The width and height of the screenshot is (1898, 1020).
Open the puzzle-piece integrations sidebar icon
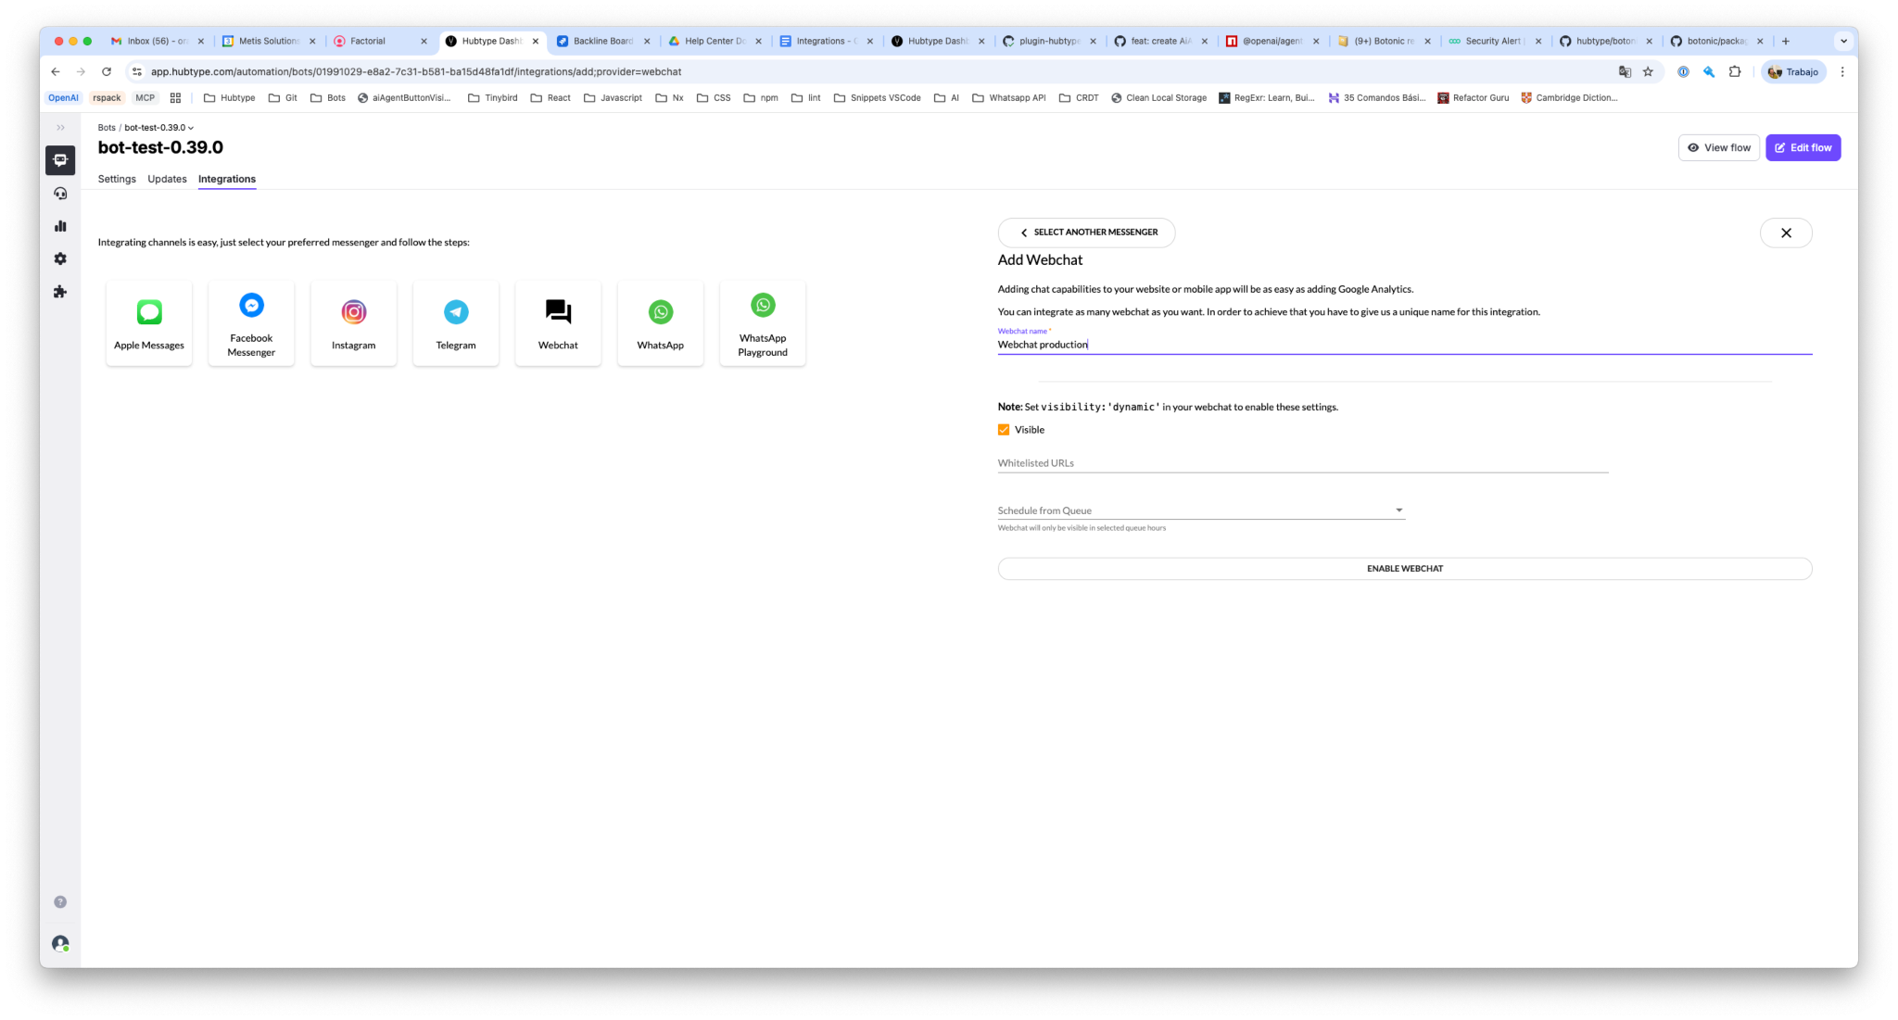tap(60, 292)
